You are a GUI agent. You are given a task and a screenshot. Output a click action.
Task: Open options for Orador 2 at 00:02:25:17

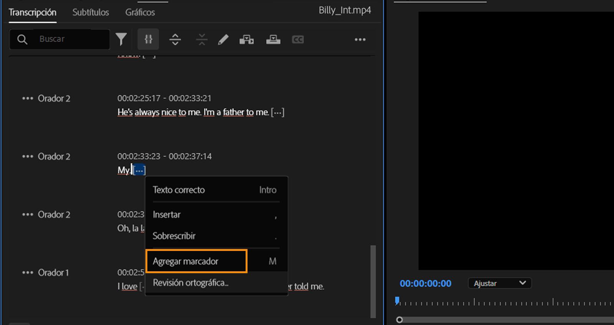pyautogui.click(x=28, y=98)
